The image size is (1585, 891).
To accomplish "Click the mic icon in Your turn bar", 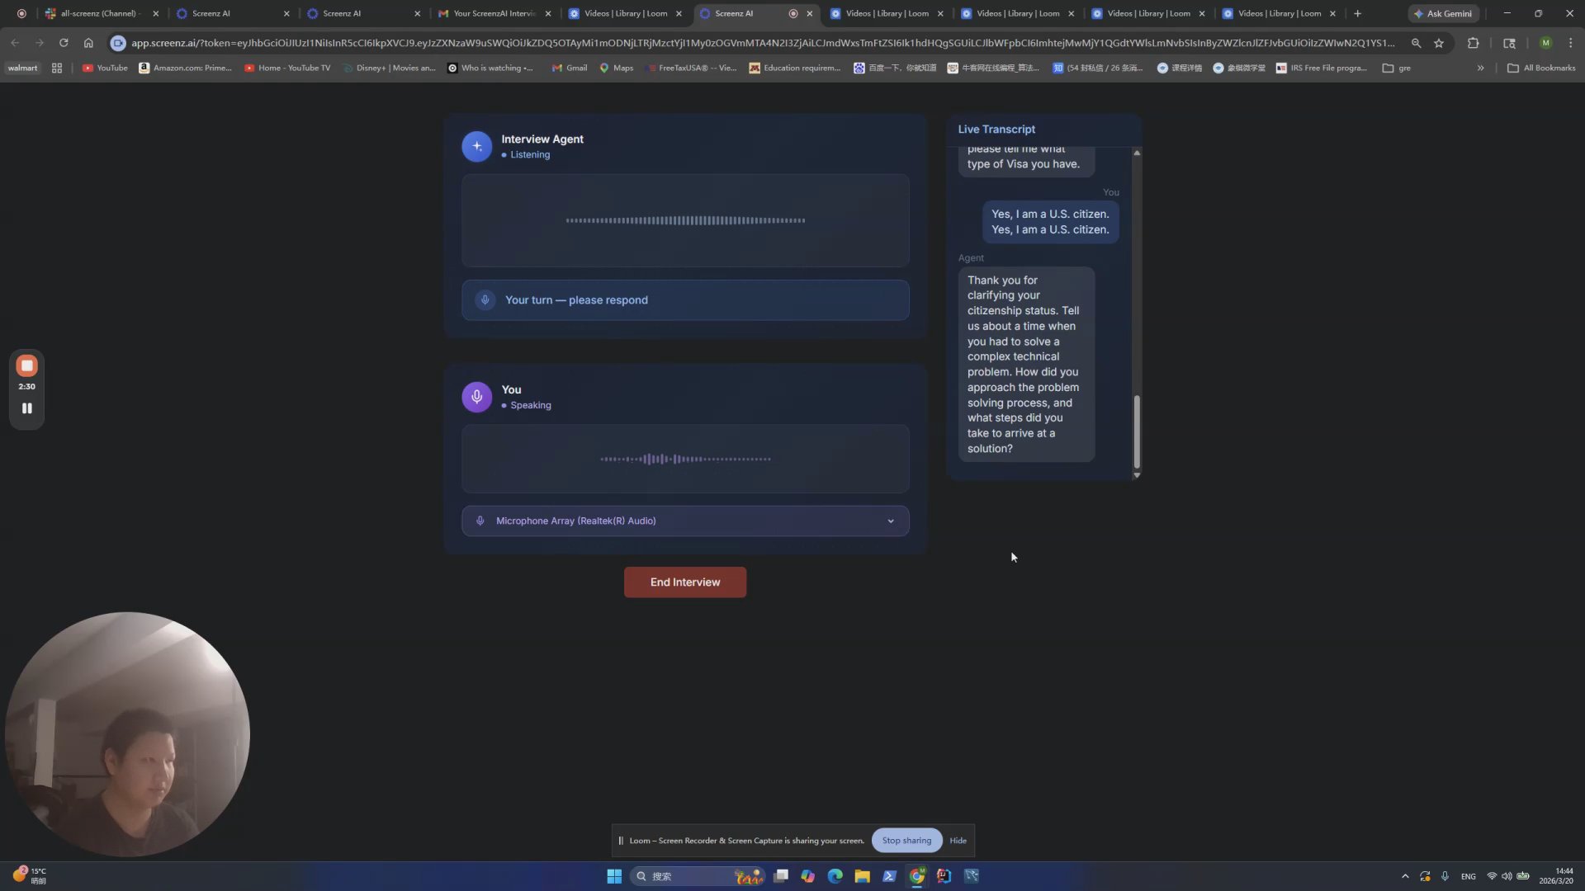I will (x=485, y=300).
